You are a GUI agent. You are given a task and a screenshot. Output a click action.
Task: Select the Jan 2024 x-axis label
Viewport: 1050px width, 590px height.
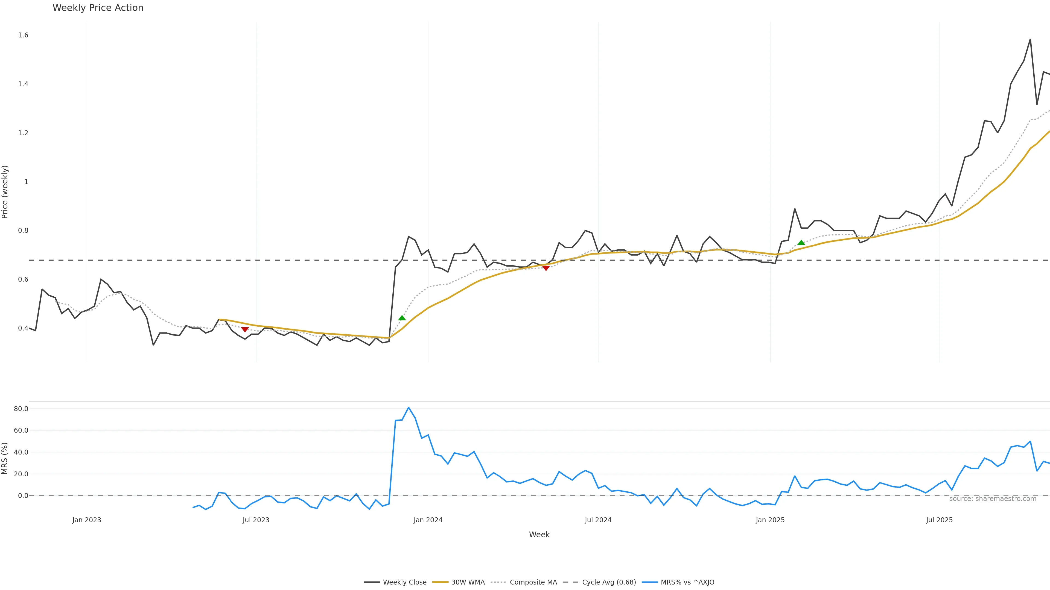[428, 520]
